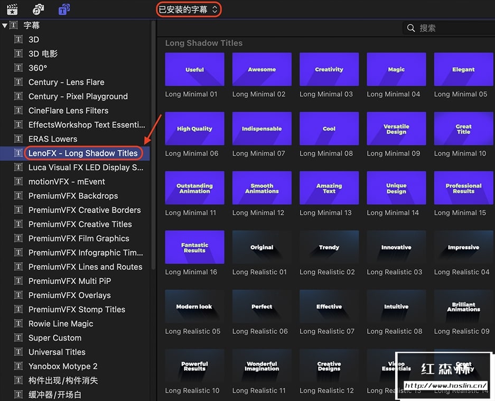Select Long Minimal 02 Awesome thumbnail

click(261, 69)
